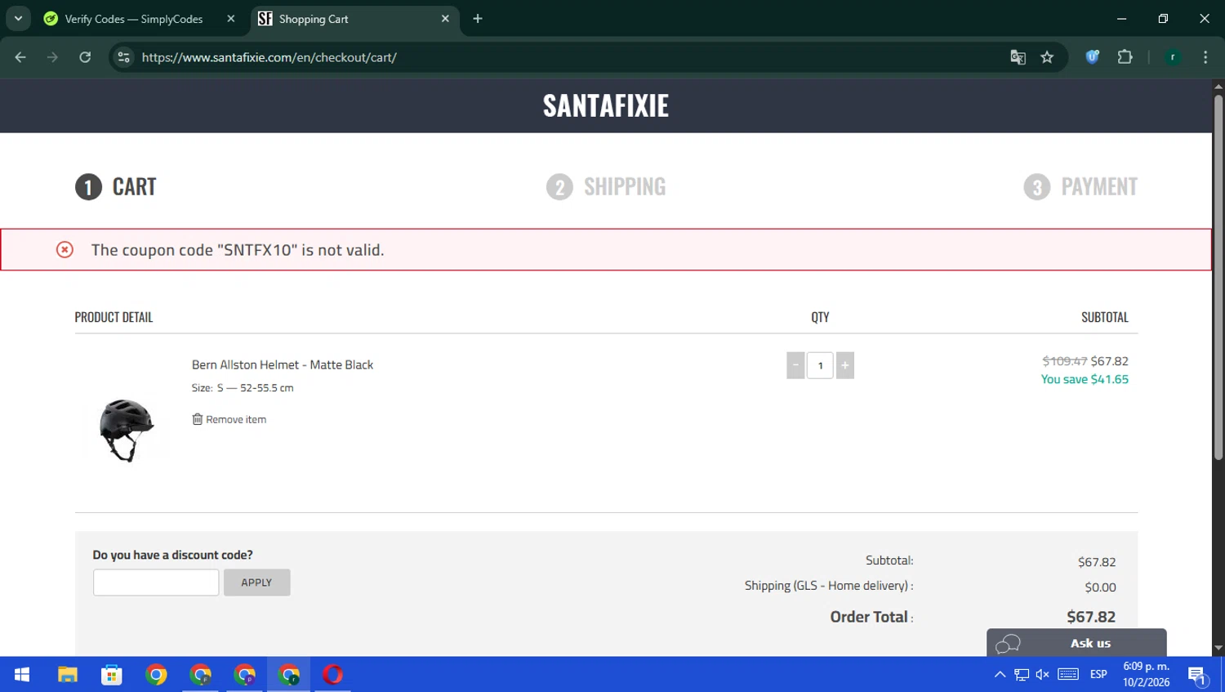Reload the Shopping Cart page

[85, 57]
